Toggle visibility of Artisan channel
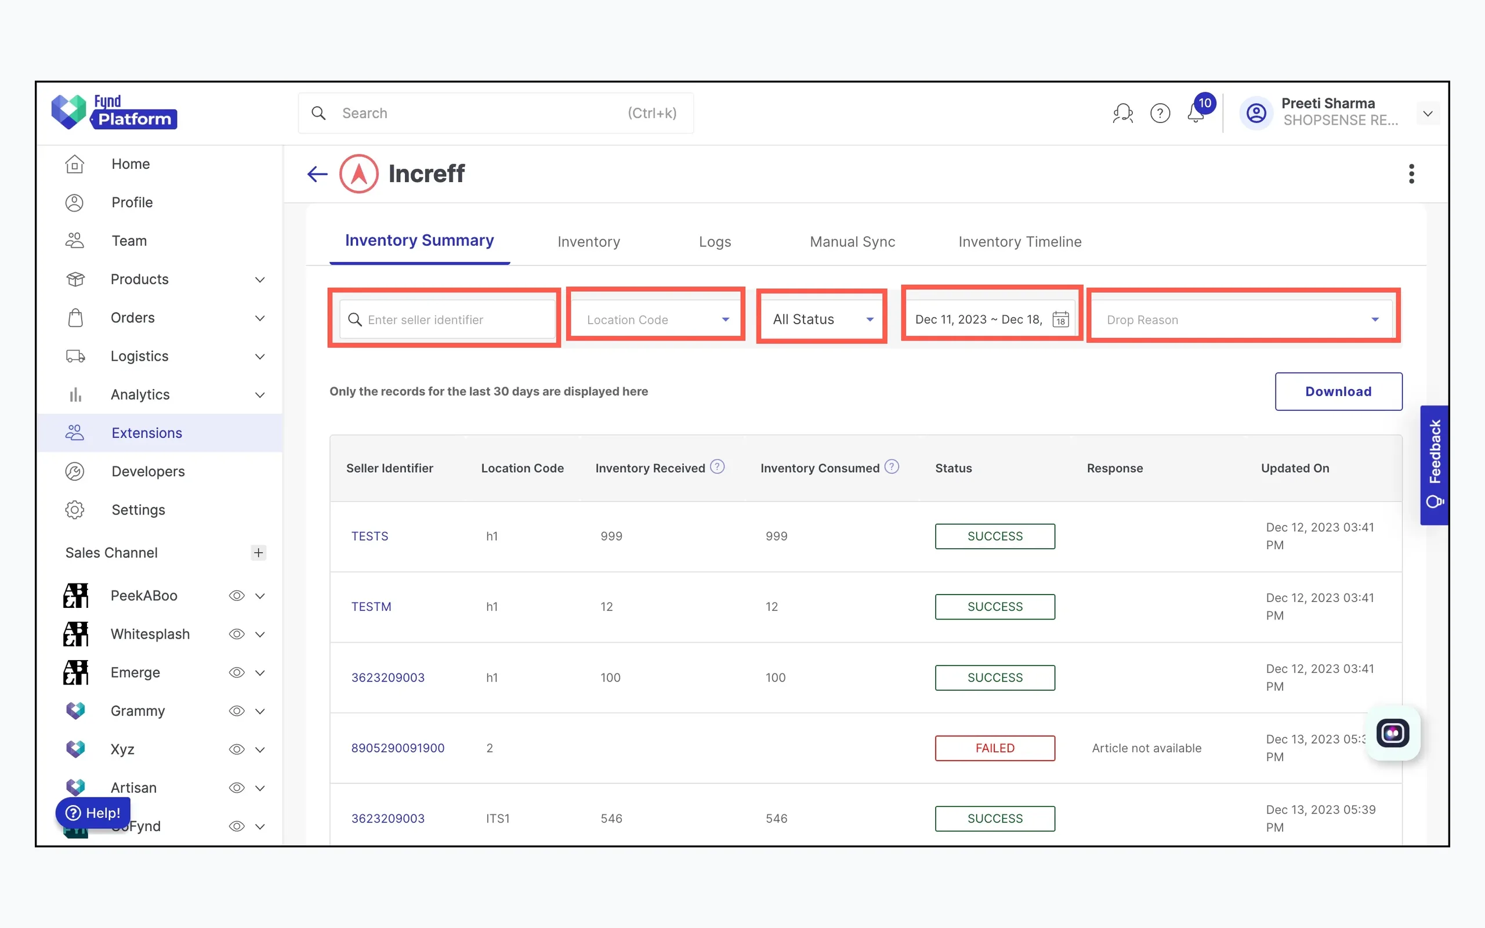This screenshot has width=1485, height=928. 237,788
